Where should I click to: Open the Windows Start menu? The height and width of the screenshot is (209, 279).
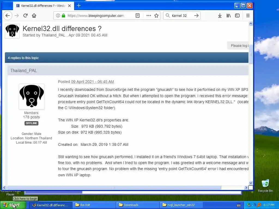[x=13, y=205]
